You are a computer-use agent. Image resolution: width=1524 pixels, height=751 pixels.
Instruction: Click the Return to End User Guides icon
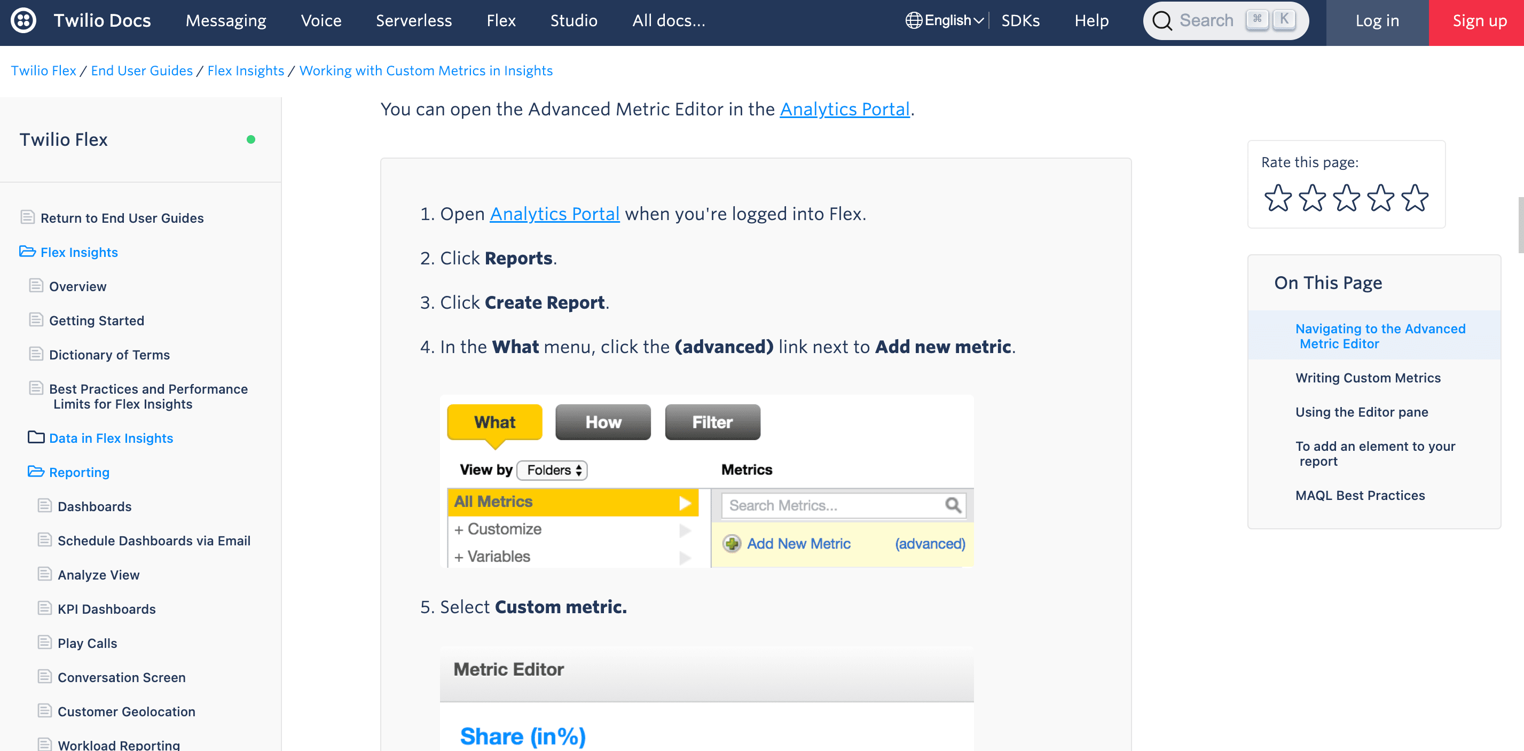(27, 217)
